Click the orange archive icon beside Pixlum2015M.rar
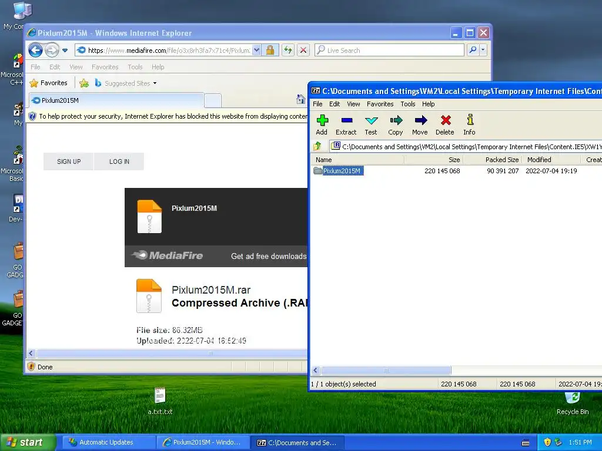Image resolution: width=602 pixels, height=451 pixels. [149, 296]
